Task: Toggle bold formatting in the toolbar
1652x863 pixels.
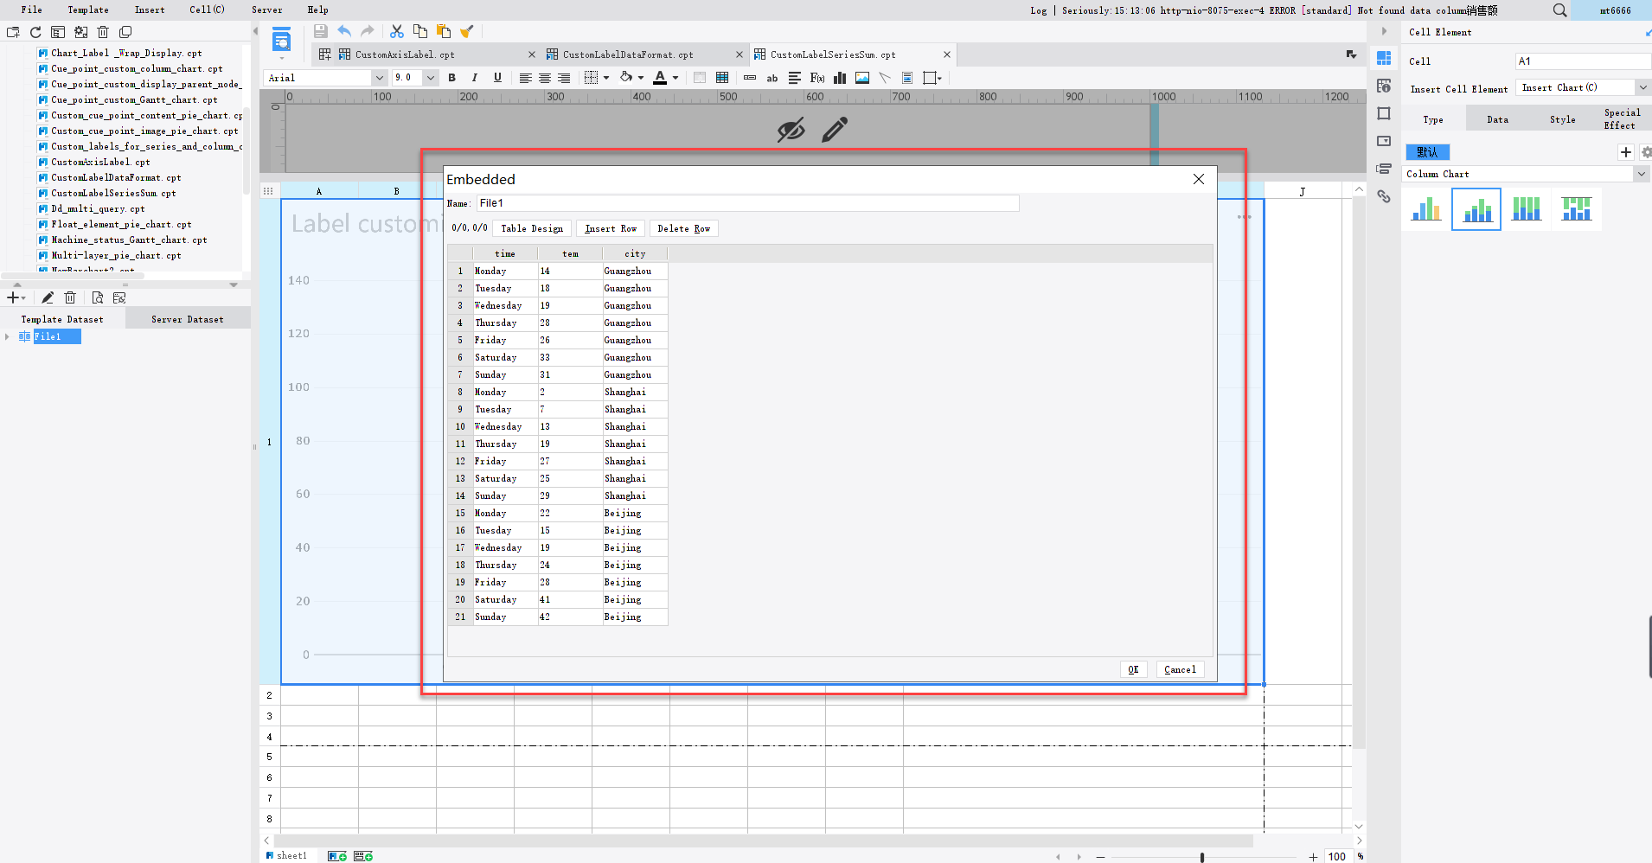Action: click(451, 78)
